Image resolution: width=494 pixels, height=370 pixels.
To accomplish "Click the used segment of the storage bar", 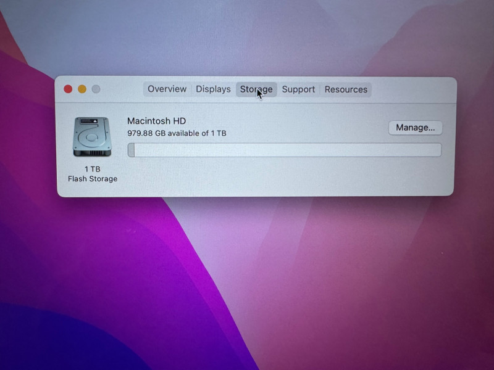I will 131,150.
